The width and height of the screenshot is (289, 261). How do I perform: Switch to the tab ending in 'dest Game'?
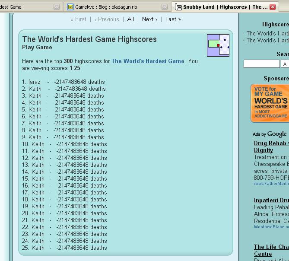coord(30,7)
